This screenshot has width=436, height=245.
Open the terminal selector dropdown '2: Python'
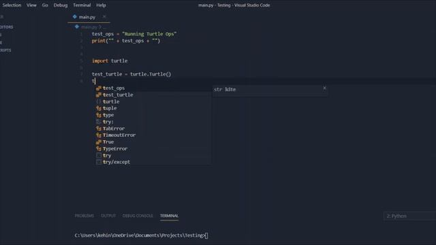410,216
